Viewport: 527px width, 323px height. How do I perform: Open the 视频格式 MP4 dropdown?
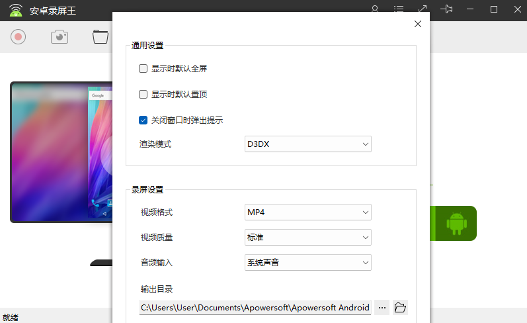(308, 212)
